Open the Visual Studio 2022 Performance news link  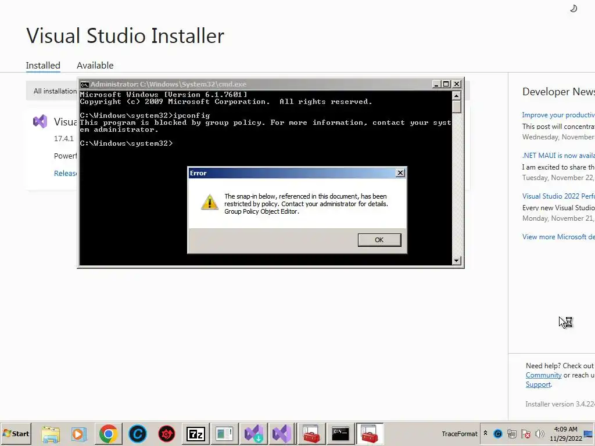click(x=558, y=196)
